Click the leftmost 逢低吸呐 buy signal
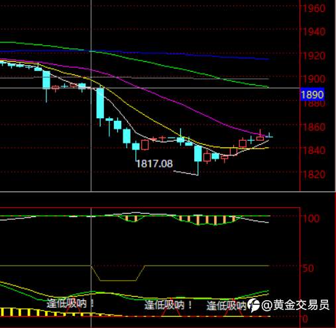 (x=70, y=303)
